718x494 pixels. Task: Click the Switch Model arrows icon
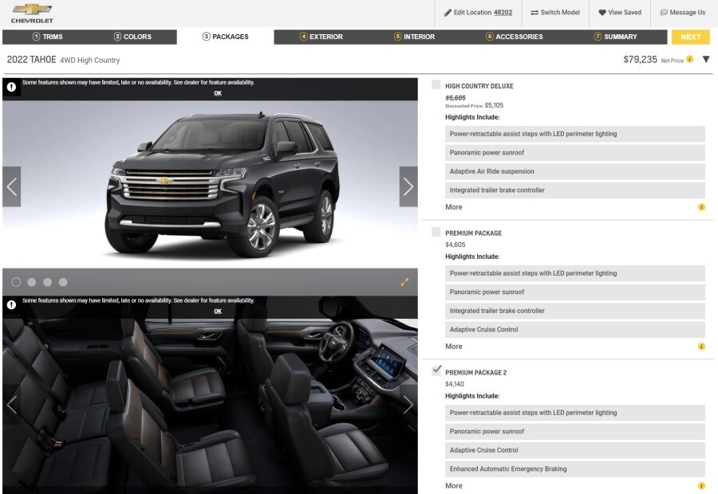coord(535,13)
